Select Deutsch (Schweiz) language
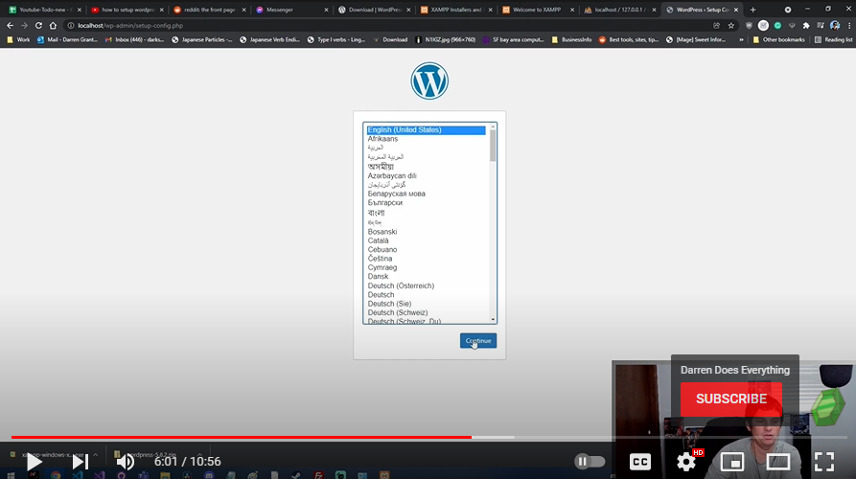This screenshot has height=479, width=856. pyautogui.click(x=398, y=312)
